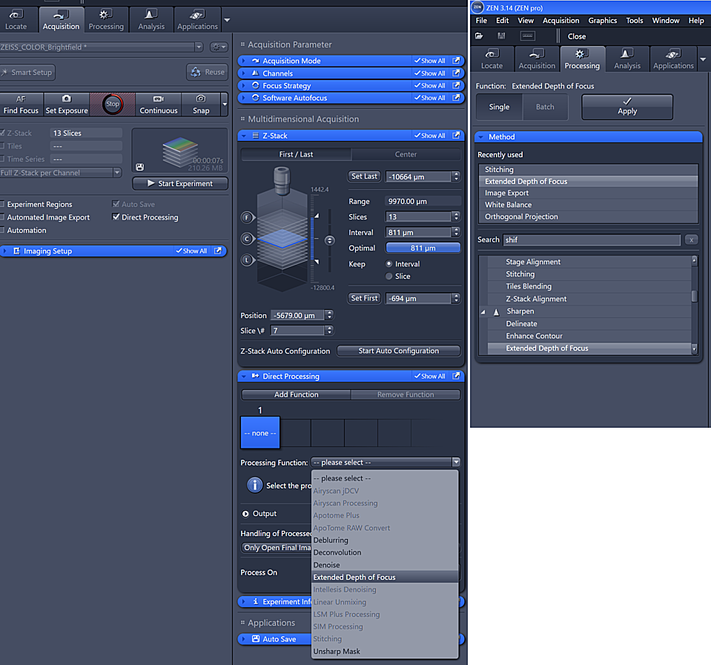This screenshot has height=665, width=711.
Task: Click the save icon beside Z-Stack preview
Action: pyautogui.click(x=140, y=168)
